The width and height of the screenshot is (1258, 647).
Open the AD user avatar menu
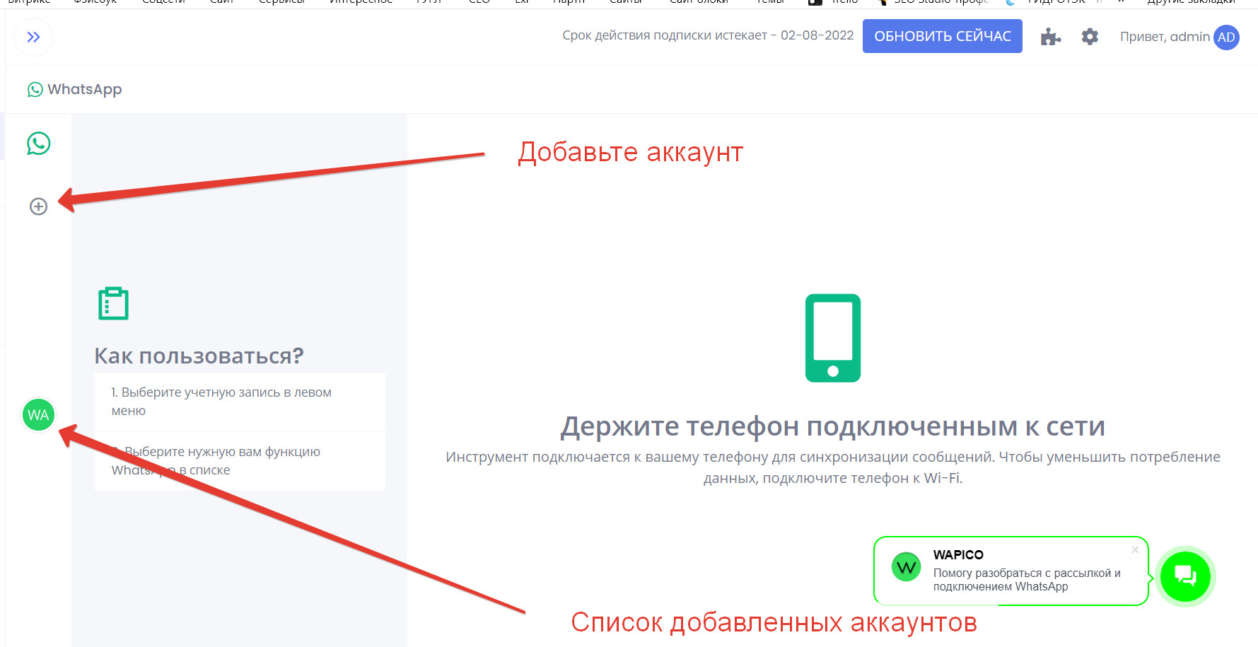pyautogui.click(x=1226, y=37)
